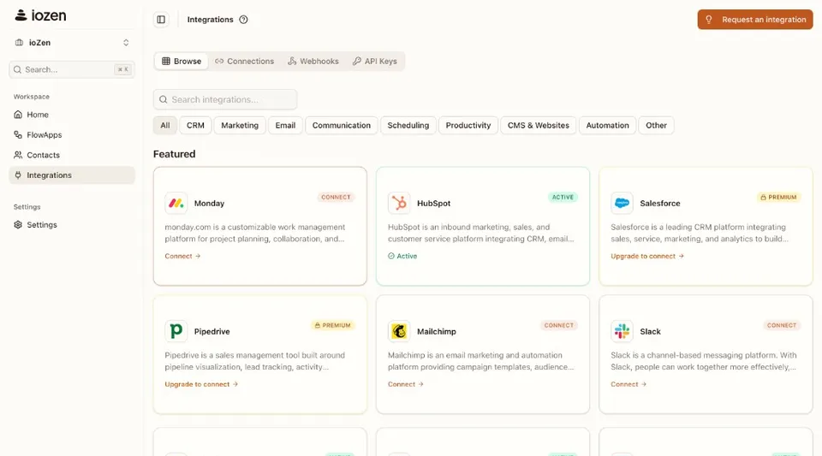Click the Connect link on Mailchimp card

coord(405,384)
